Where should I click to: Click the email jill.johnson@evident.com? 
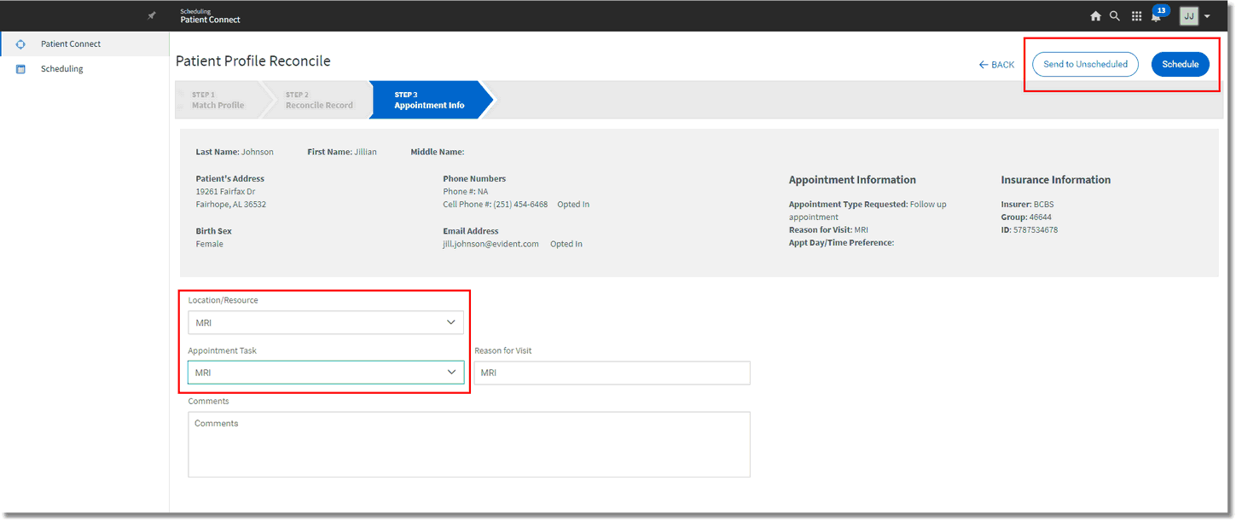[490, 244]
